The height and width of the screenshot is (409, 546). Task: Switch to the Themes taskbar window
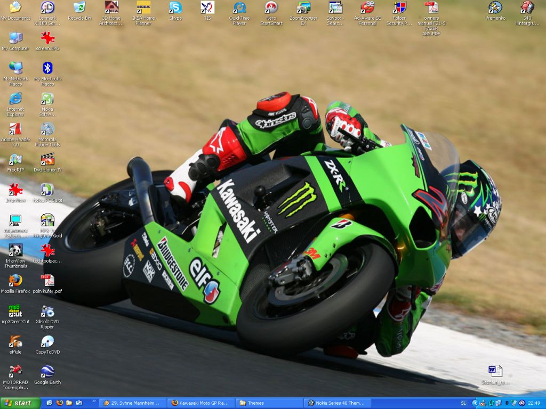pyautogui.click(x=269, y=403)
